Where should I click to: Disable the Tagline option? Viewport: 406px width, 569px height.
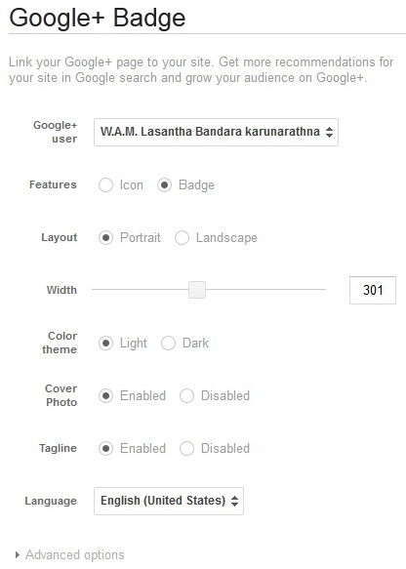[x=186, y=449]
